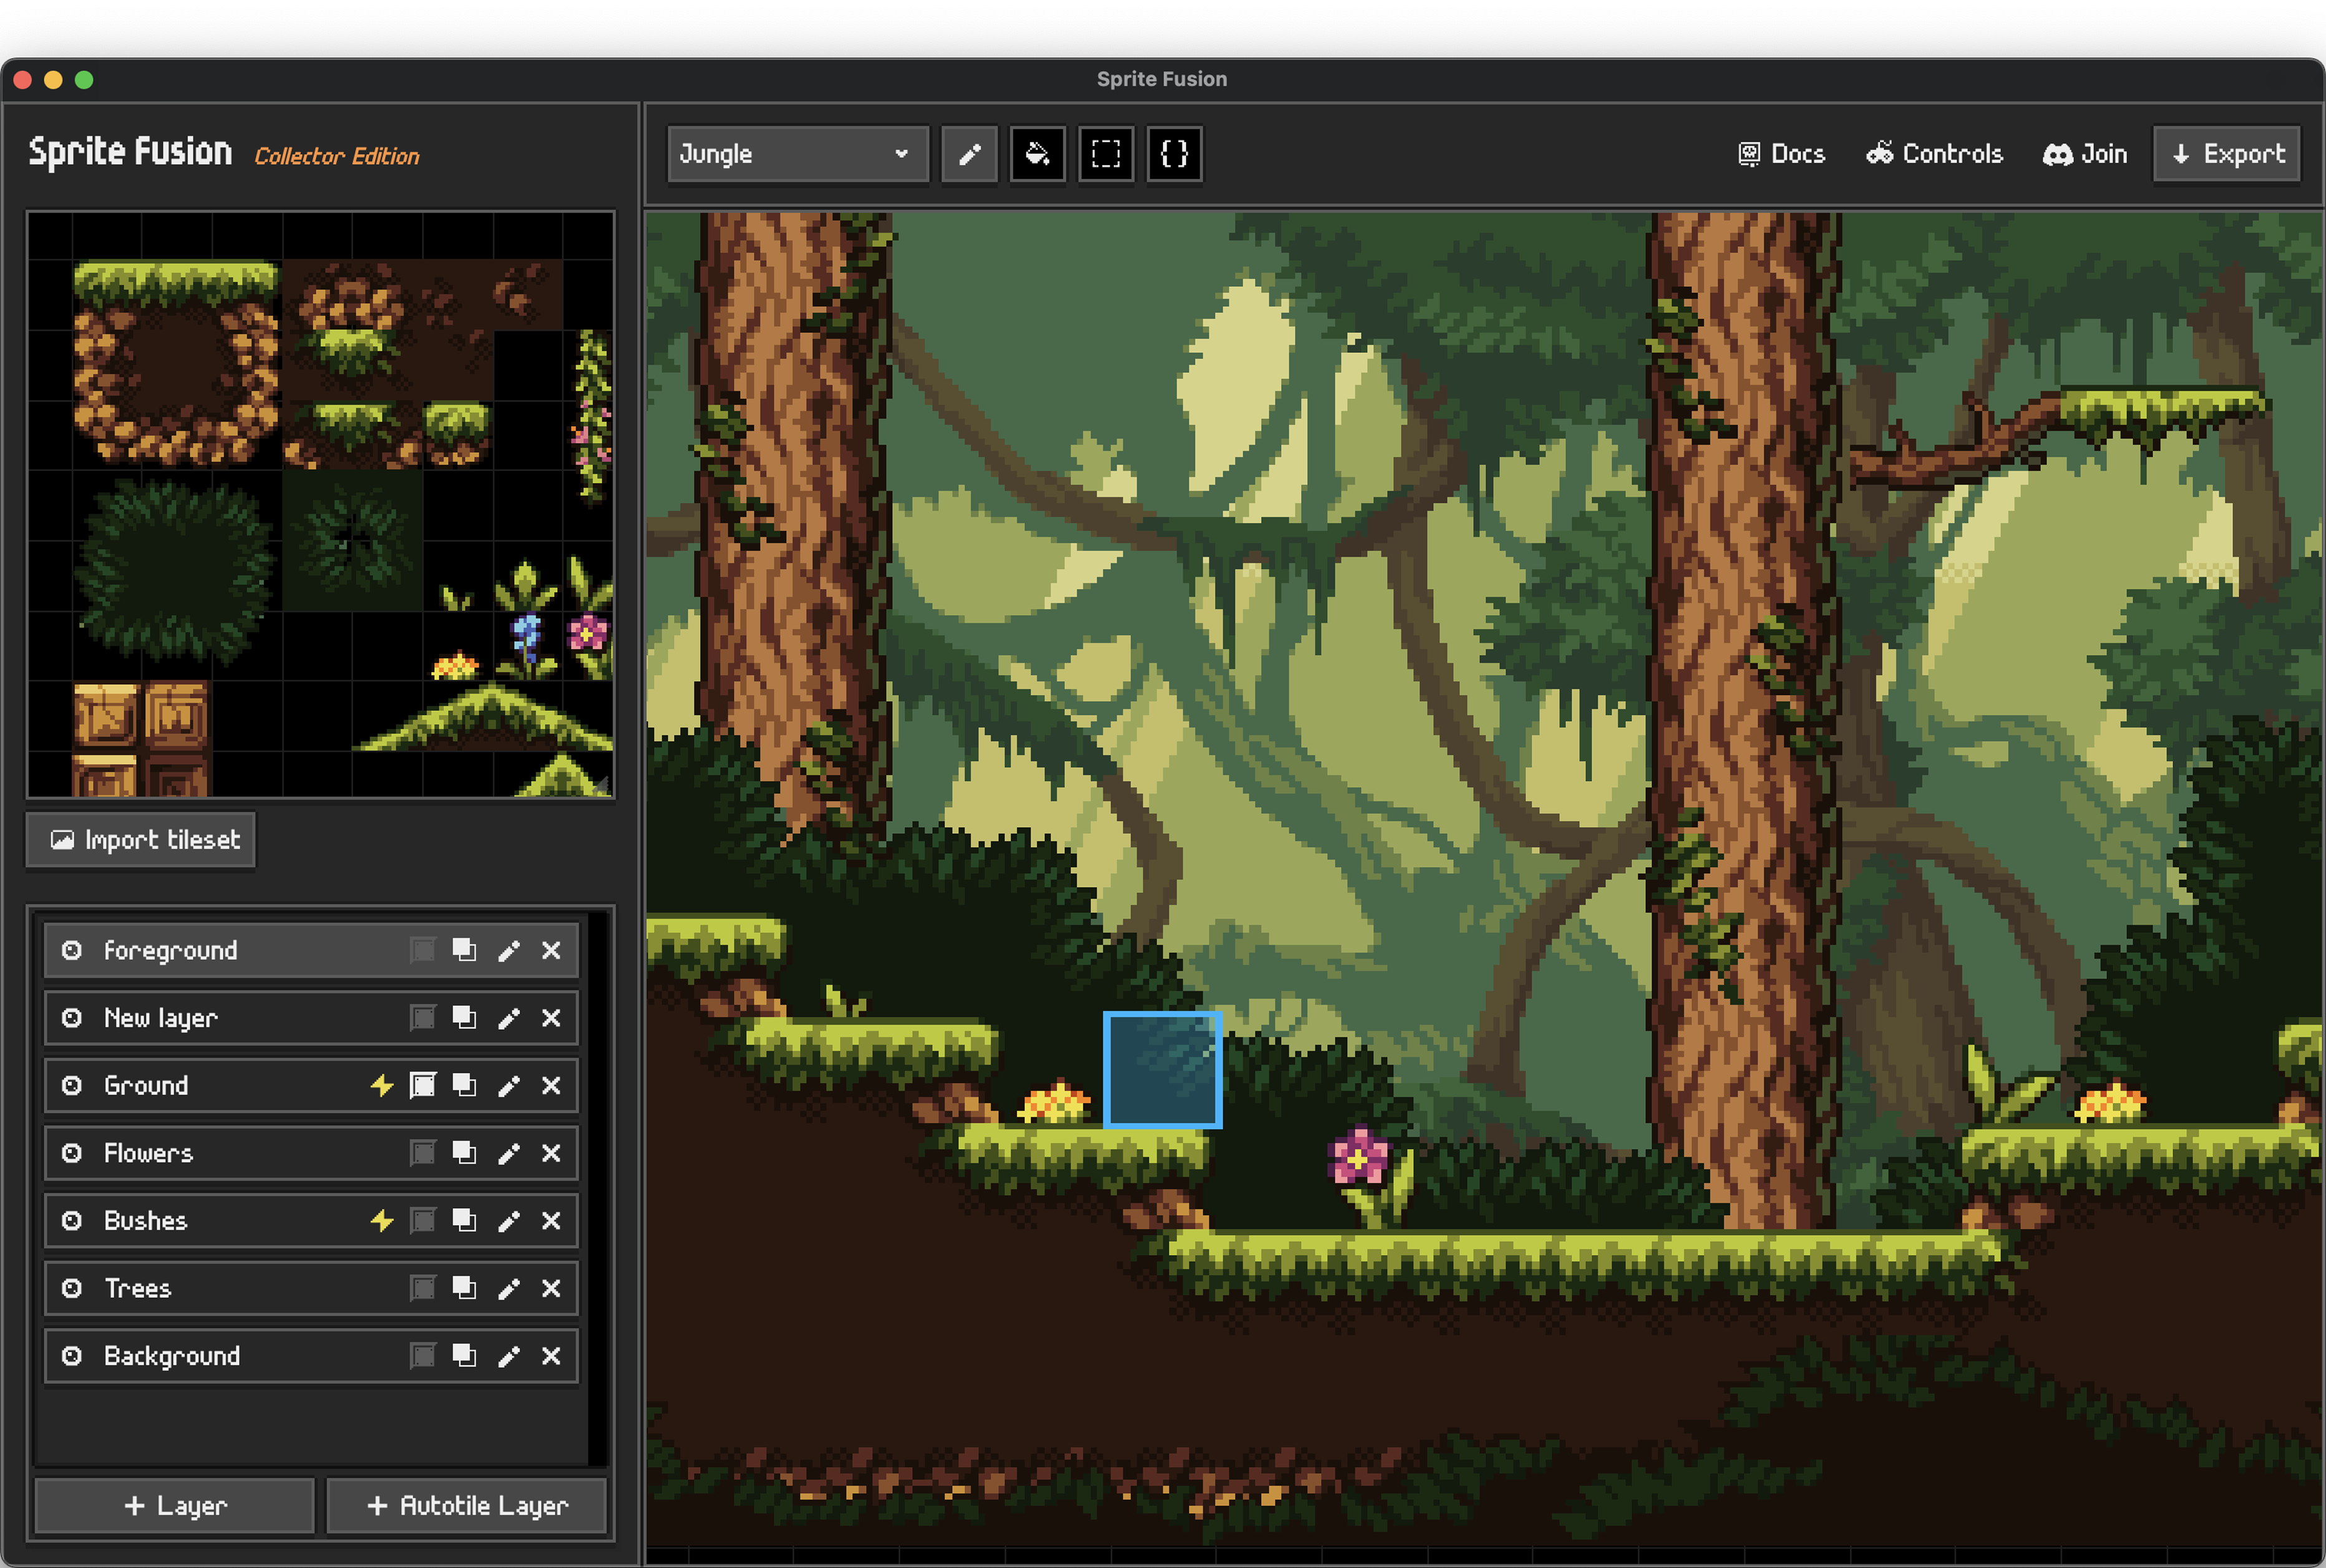Image resolution: width=2326 pixels, height=1568 pixels.
Task: Delete the Foreground layer
Action: coord(551,950)
